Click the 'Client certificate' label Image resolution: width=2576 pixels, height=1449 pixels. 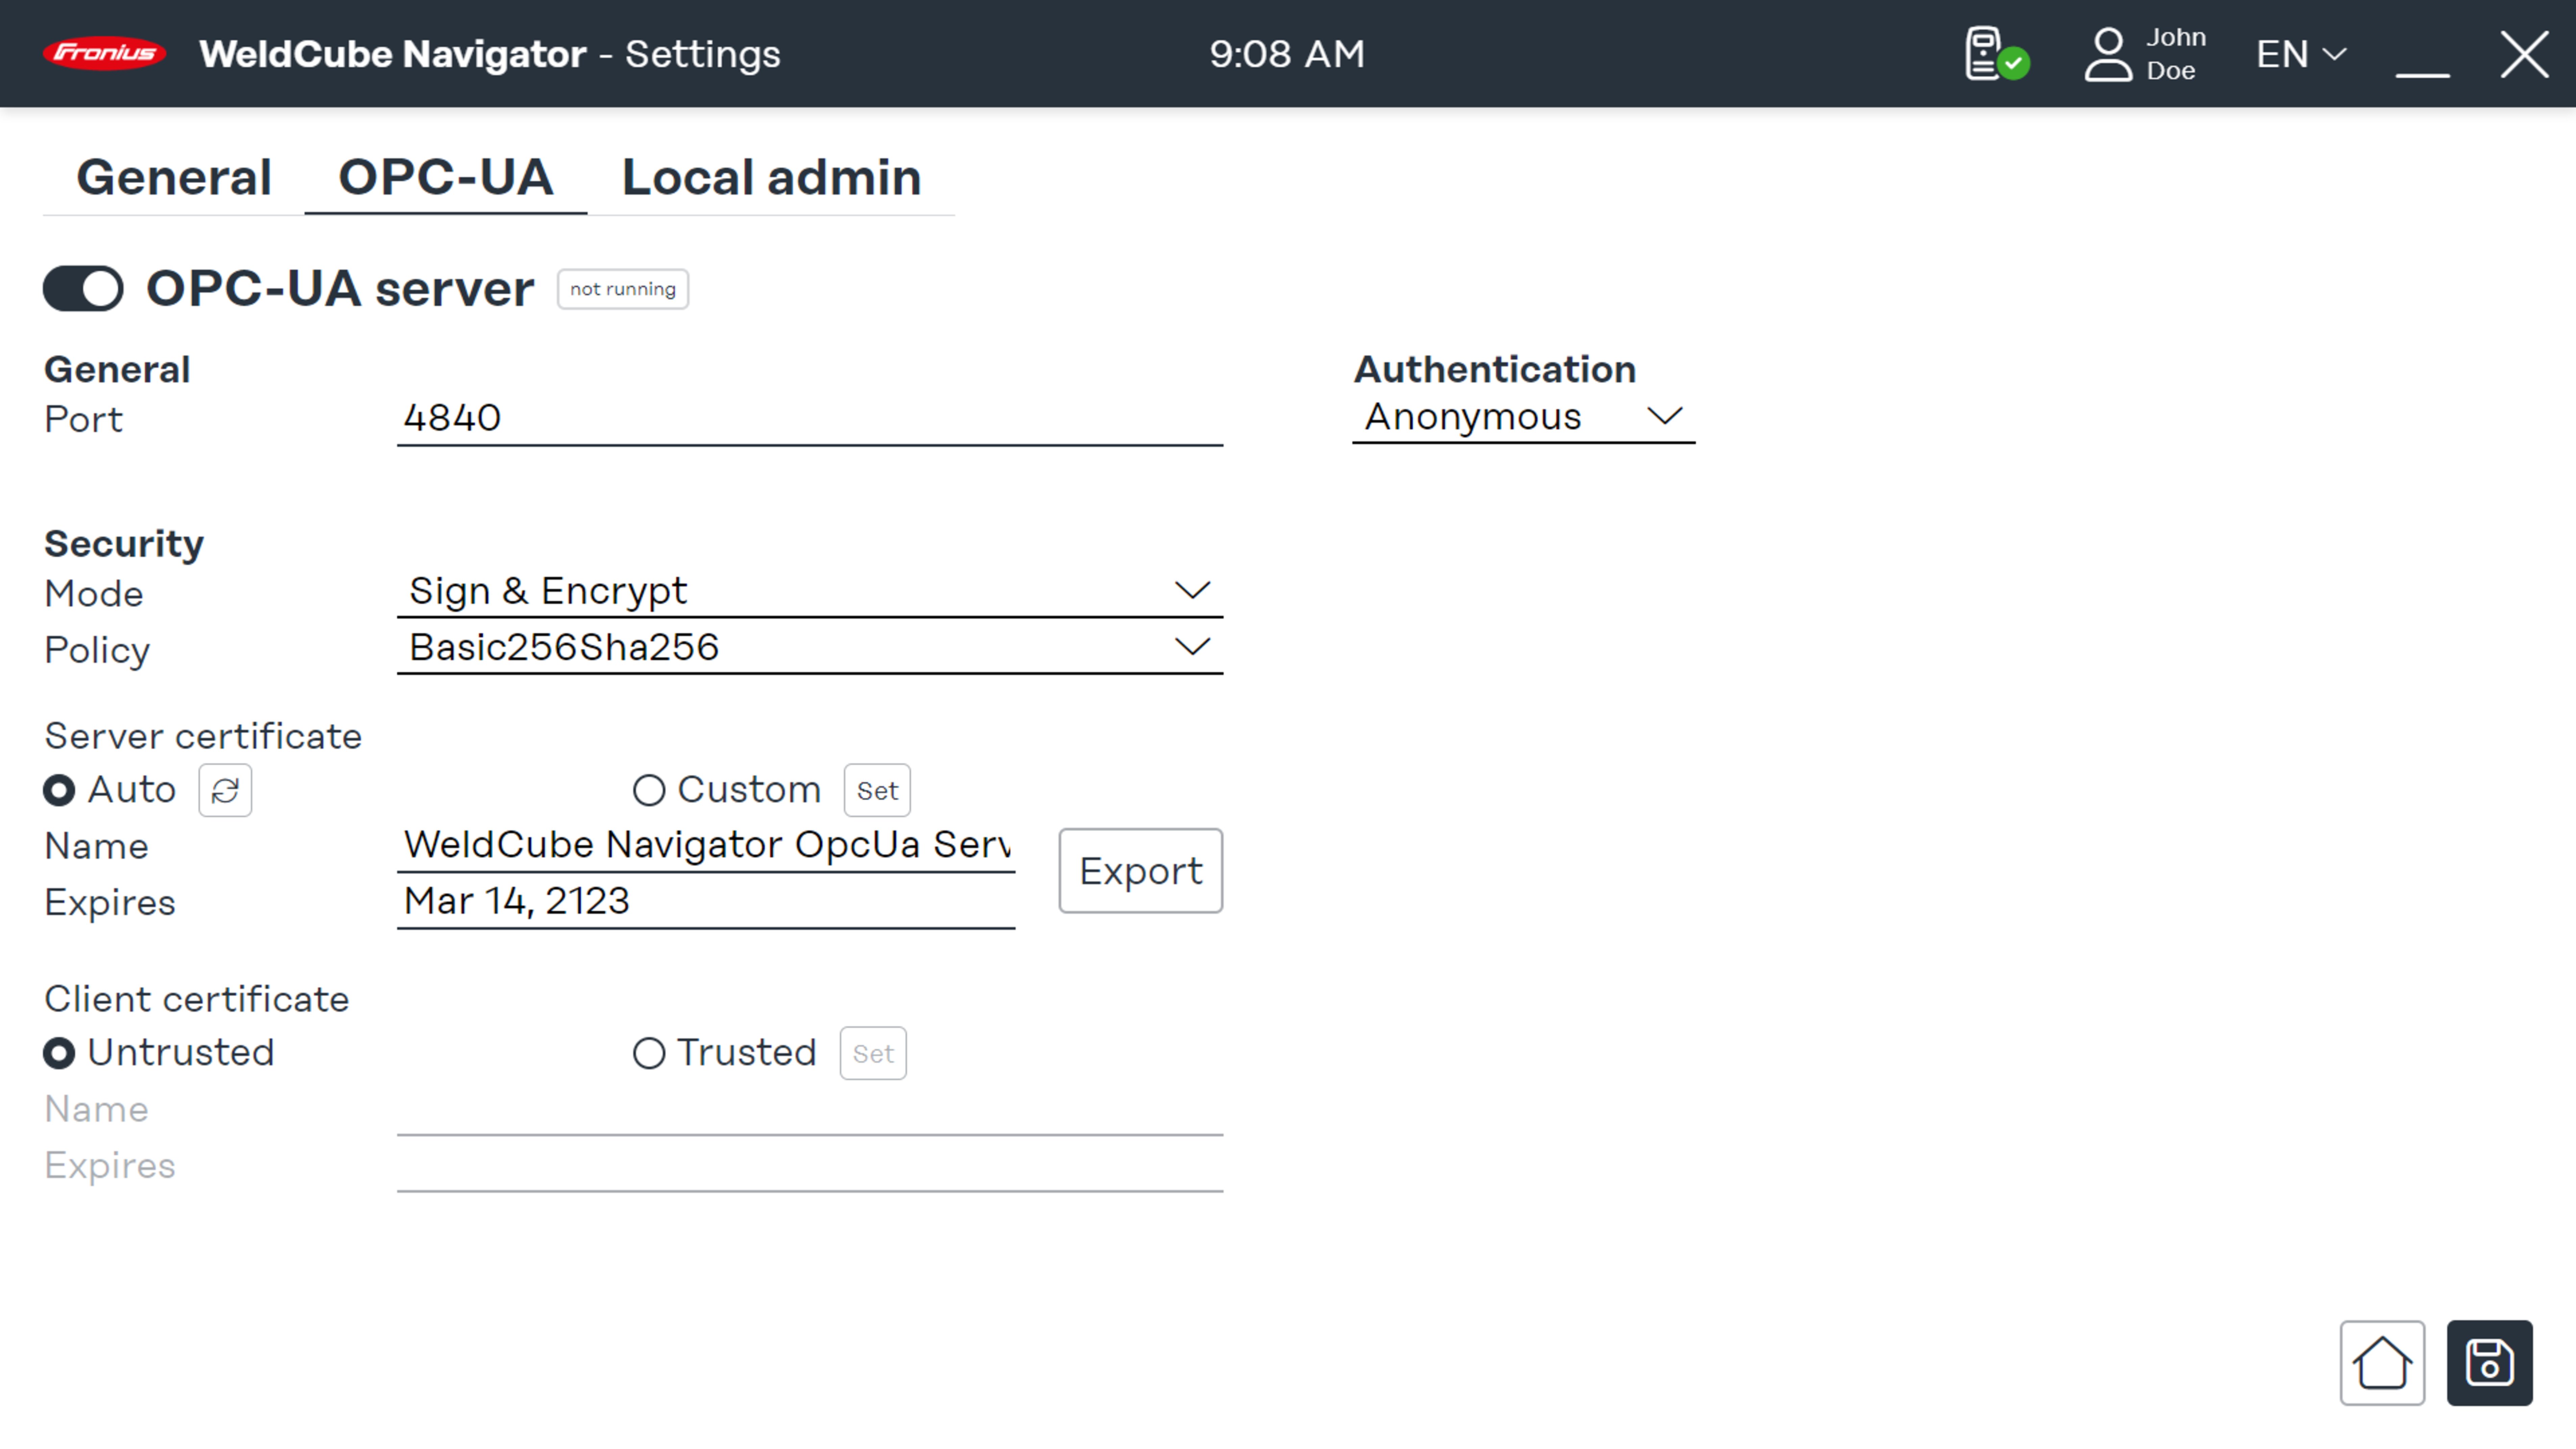pyautogui.click(x=197, y=1000)
